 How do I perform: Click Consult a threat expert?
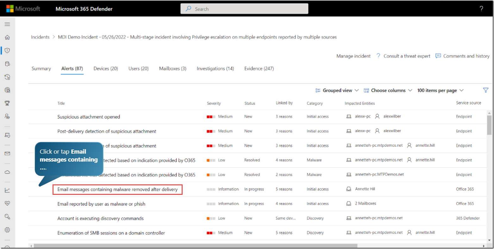[x=407, y=56]
